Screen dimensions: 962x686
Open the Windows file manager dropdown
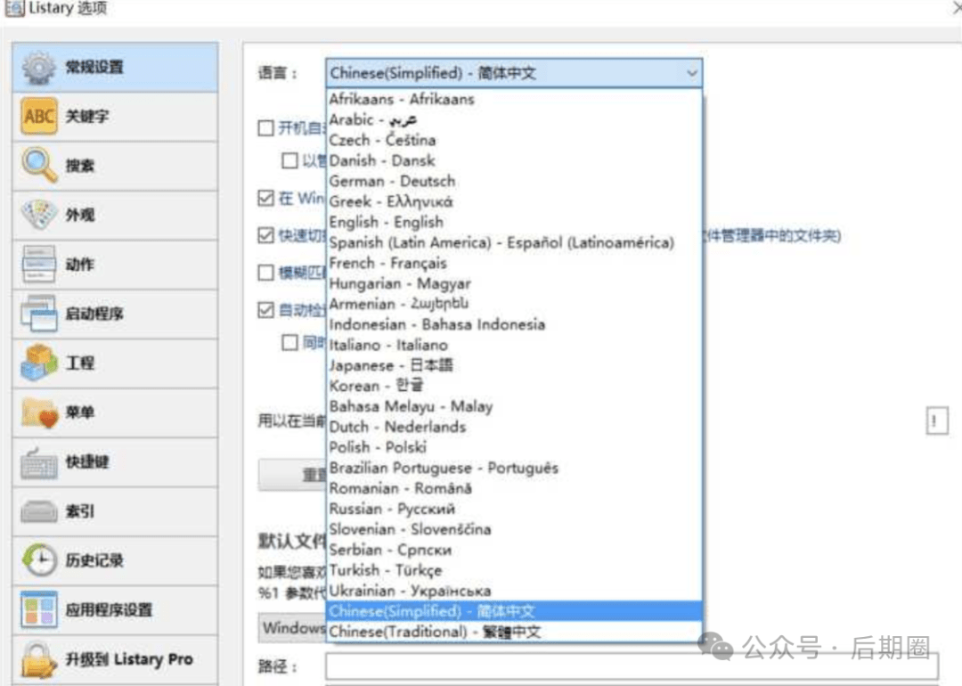(292, 628)
